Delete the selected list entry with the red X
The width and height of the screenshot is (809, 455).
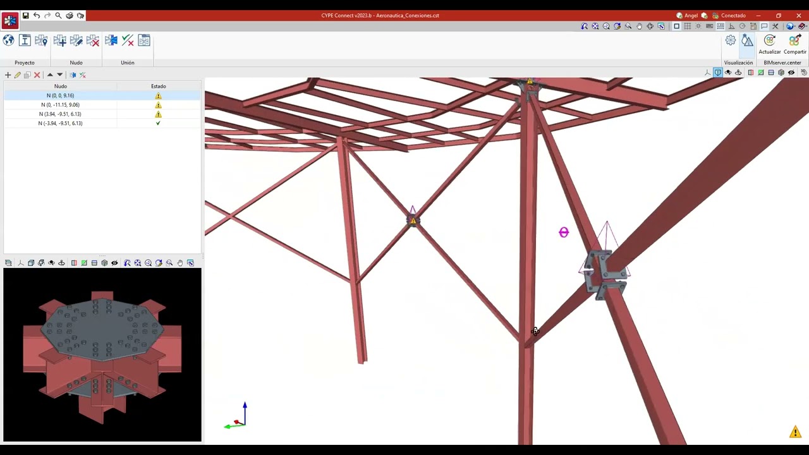(37, 75)
